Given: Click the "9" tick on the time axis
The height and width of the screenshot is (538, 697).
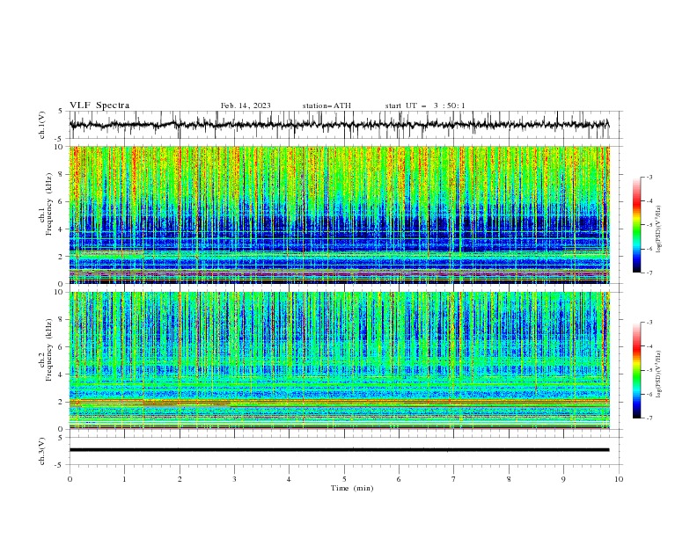Looking at the screenshot, I should coord(563,479).
